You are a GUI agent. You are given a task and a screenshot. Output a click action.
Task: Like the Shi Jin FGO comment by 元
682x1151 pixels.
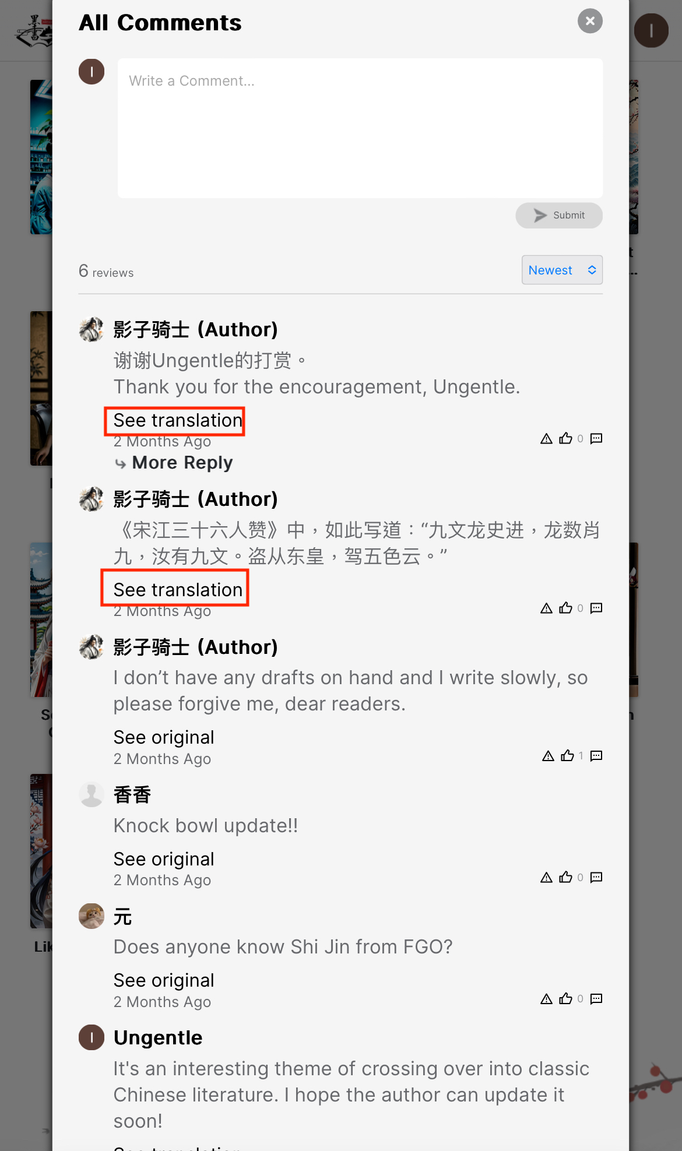[565, 999]
